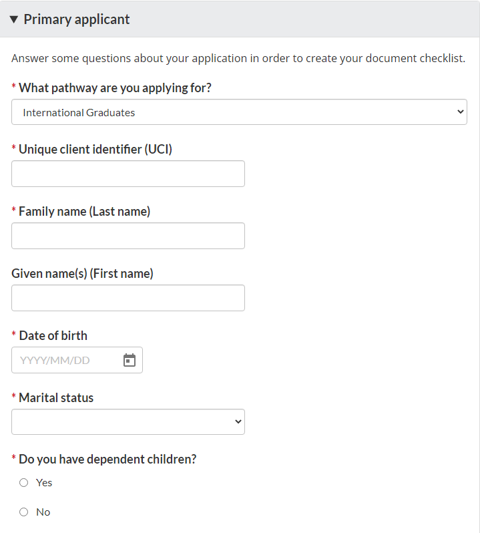Select the Yes radio button for dependent children

pos(24,482)
